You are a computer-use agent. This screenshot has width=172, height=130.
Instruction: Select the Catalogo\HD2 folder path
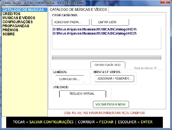(95, 33)
